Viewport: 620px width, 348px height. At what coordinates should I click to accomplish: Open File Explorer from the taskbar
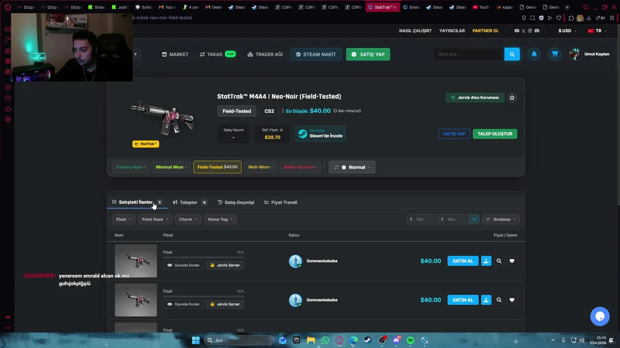pyautogui.click(x=311, y=340)
